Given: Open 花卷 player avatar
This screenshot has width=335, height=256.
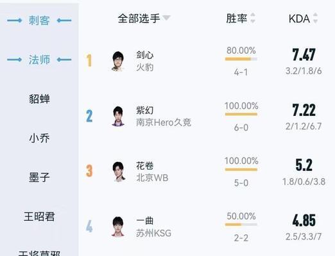Looking at the screenshot, I should 118,172.
